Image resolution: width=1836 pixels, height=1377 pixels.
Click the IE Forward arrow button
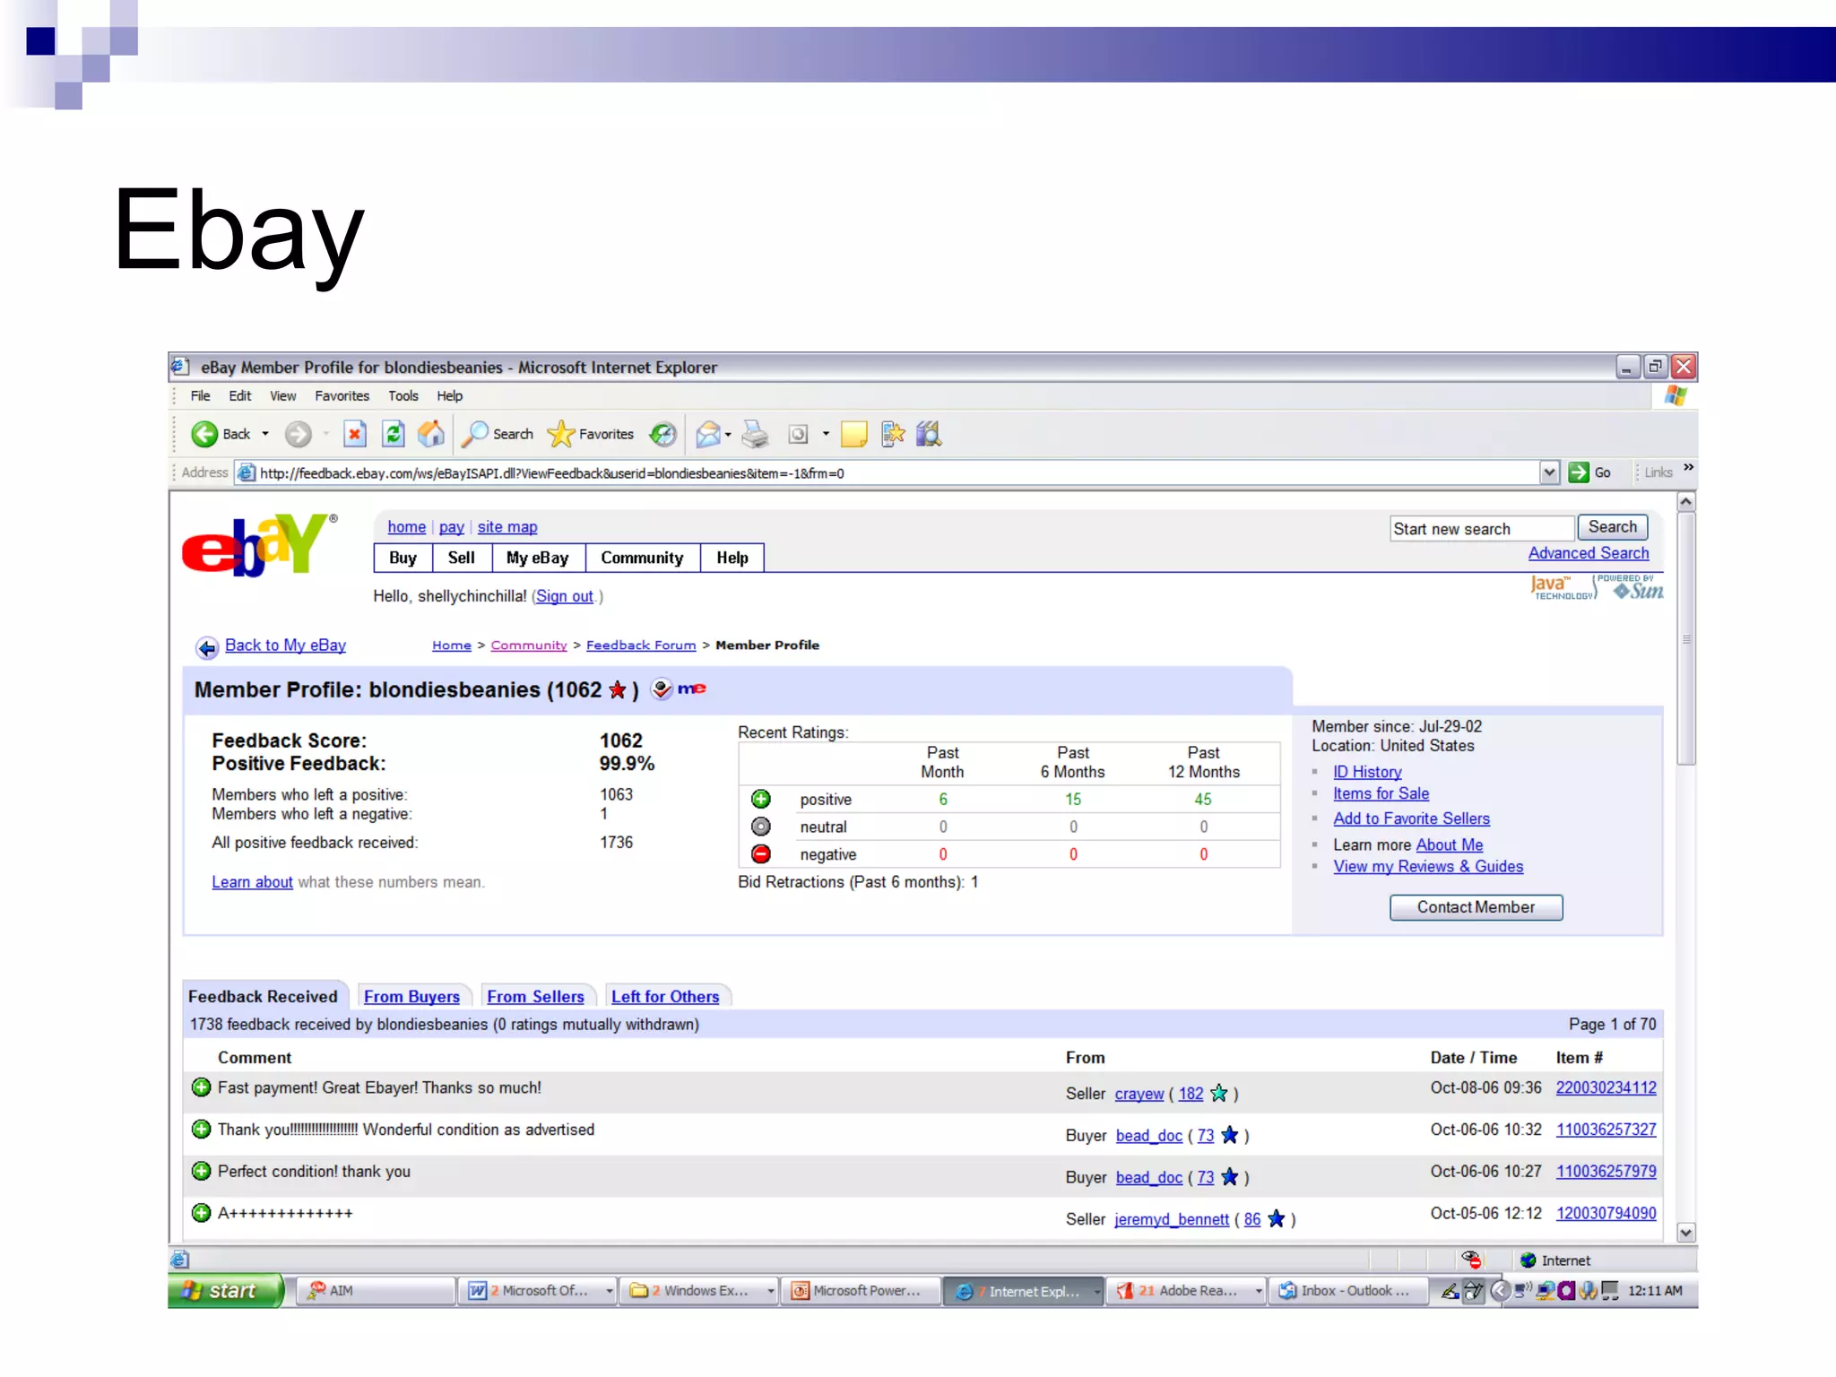pos(298,434)
